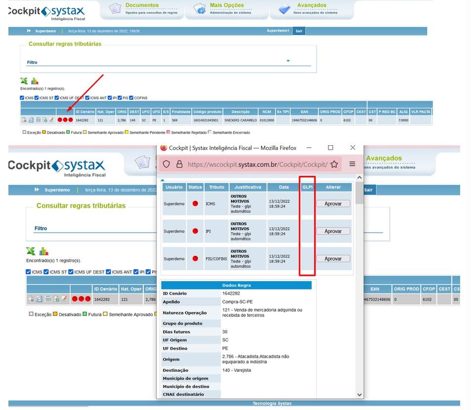Click Código produto value 16014021045001
Viewport: 471px width, 410px height.
point(206,120)
